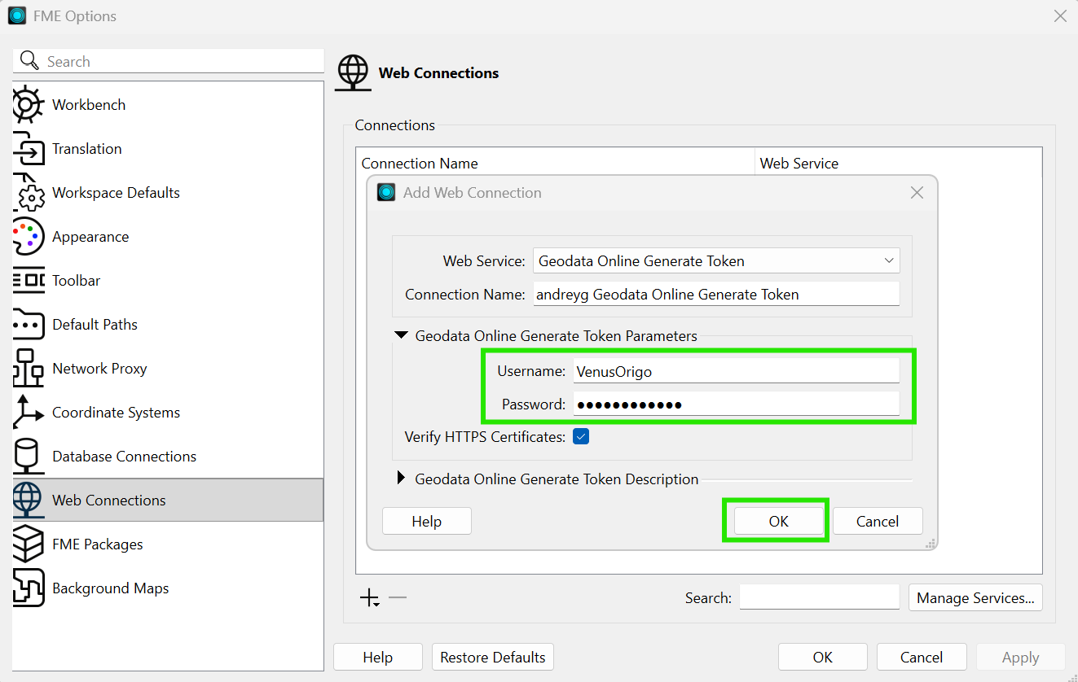Click the Database Connections cylinder icon
The image size is (1078, 682).
coord(28,456)
